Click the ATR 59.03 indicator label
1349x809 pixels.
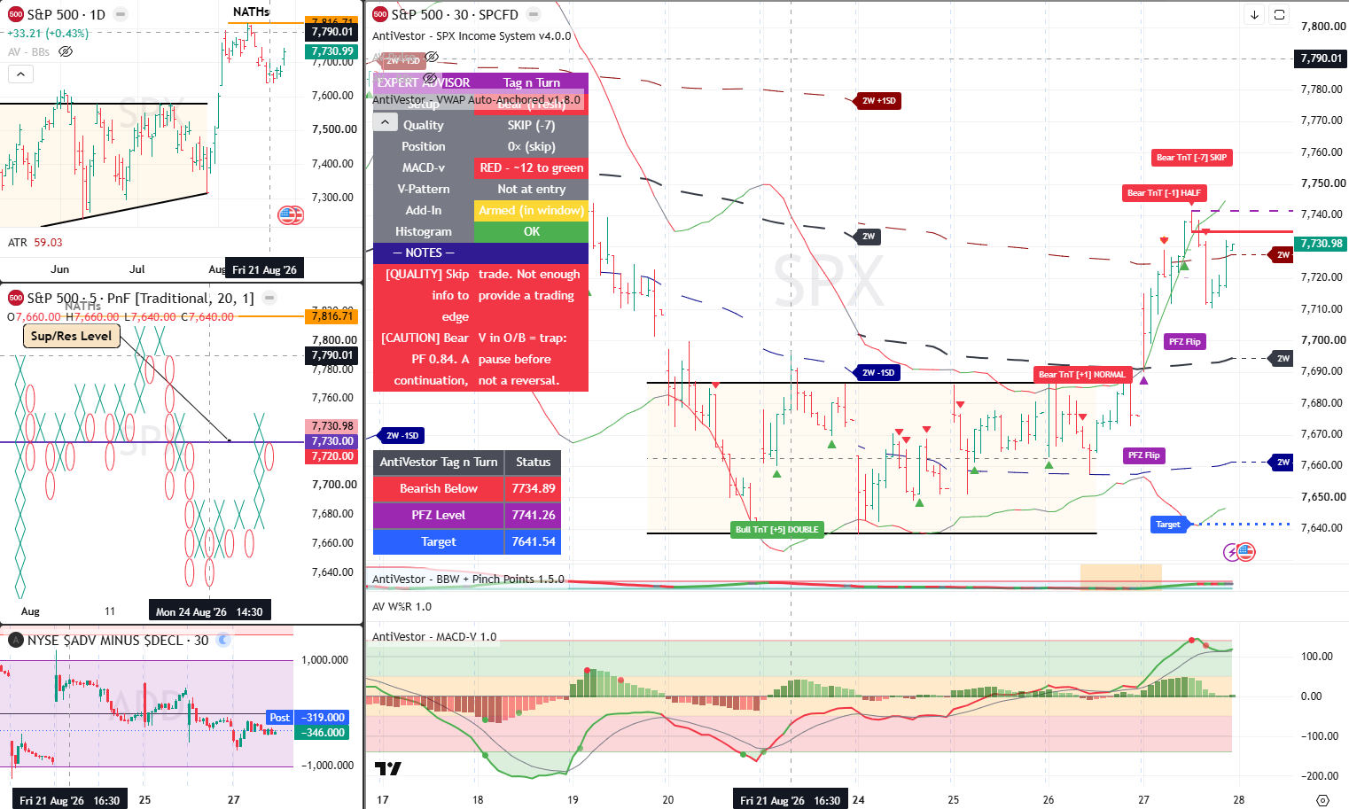pyautogui.click(x=35, y=242)
